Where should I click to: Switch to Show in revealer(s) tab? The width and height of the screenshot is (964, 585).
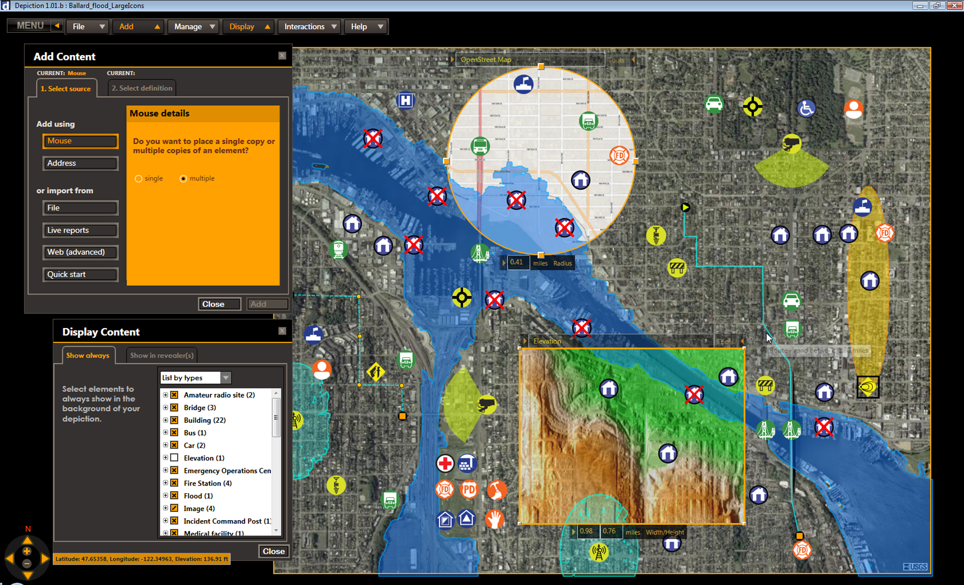click(161, 355)
